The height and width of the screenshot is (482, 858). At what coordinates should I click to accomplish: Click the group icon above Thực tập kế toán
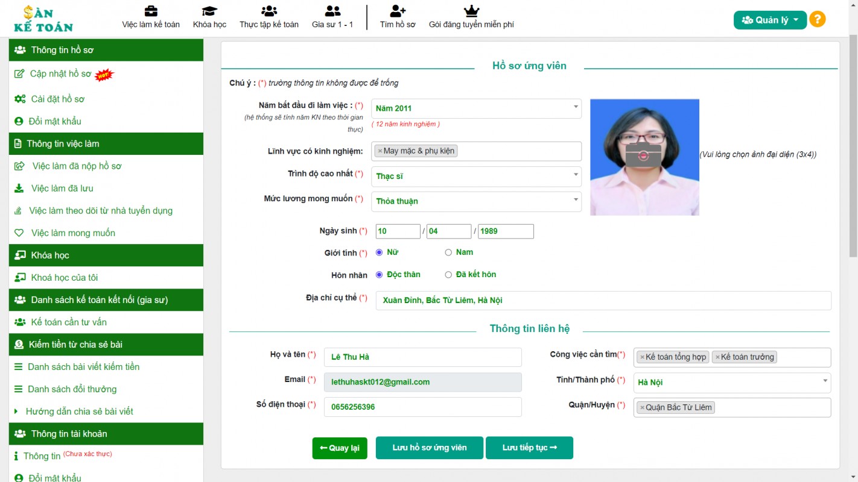(269, 11)
